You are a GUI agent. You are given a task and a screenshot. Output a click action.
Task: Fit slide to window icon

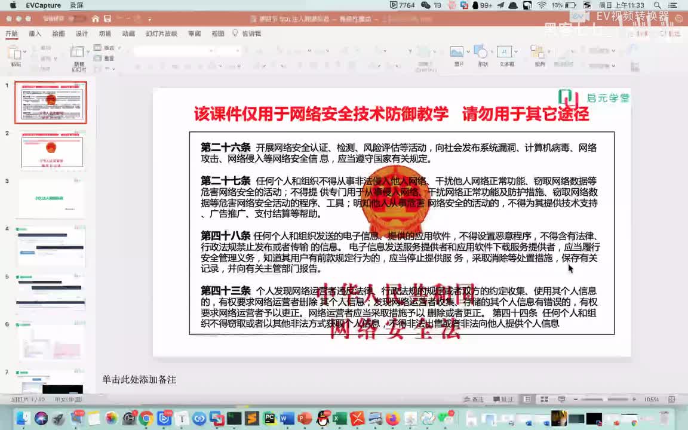671,400
